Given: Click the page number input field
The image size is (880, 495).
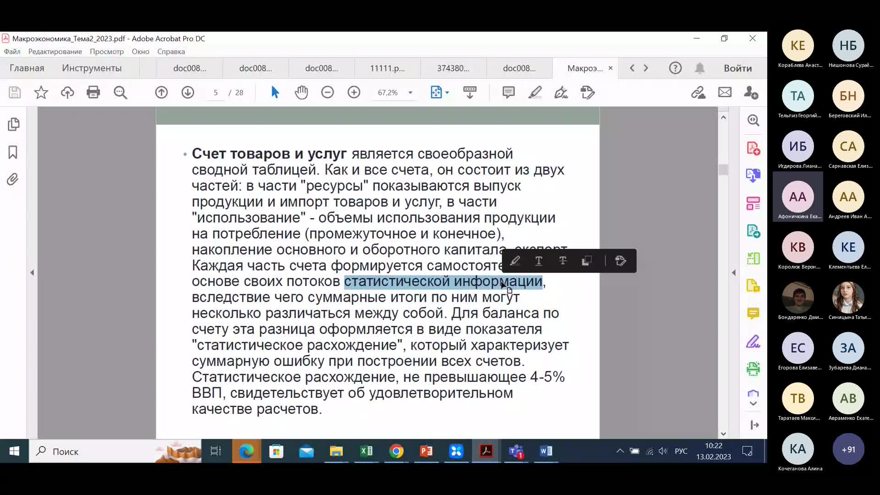Looking at the screenshot, I should (215, 93).
